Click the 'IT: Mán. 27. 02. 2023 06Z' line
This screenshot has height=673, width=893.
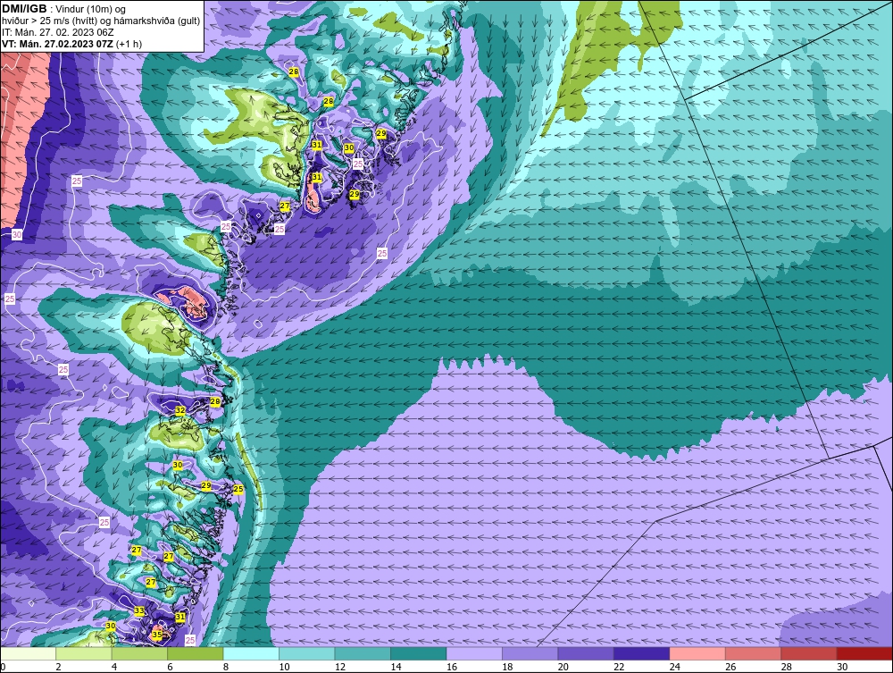[57, 32]
